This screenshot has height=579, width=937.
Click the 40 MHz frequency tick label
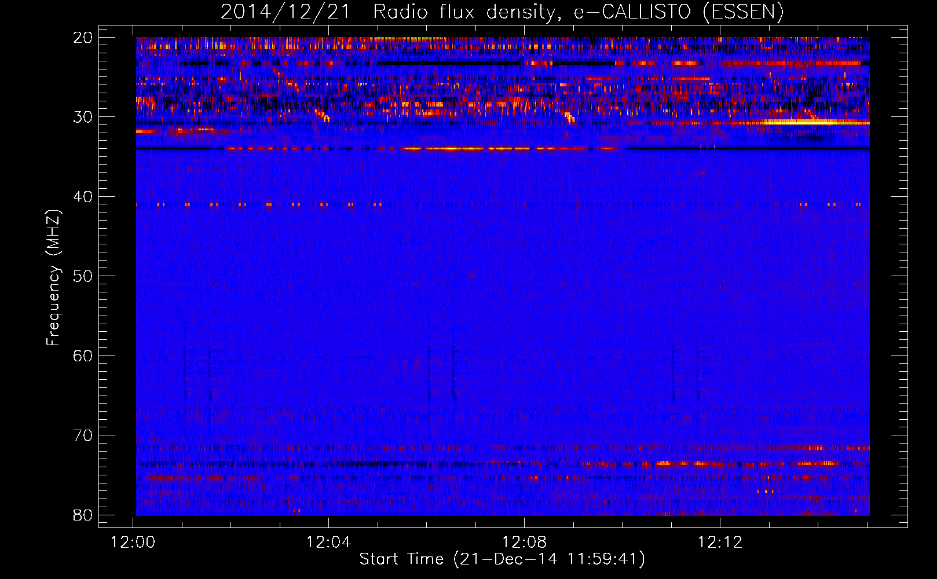(83, 197)
